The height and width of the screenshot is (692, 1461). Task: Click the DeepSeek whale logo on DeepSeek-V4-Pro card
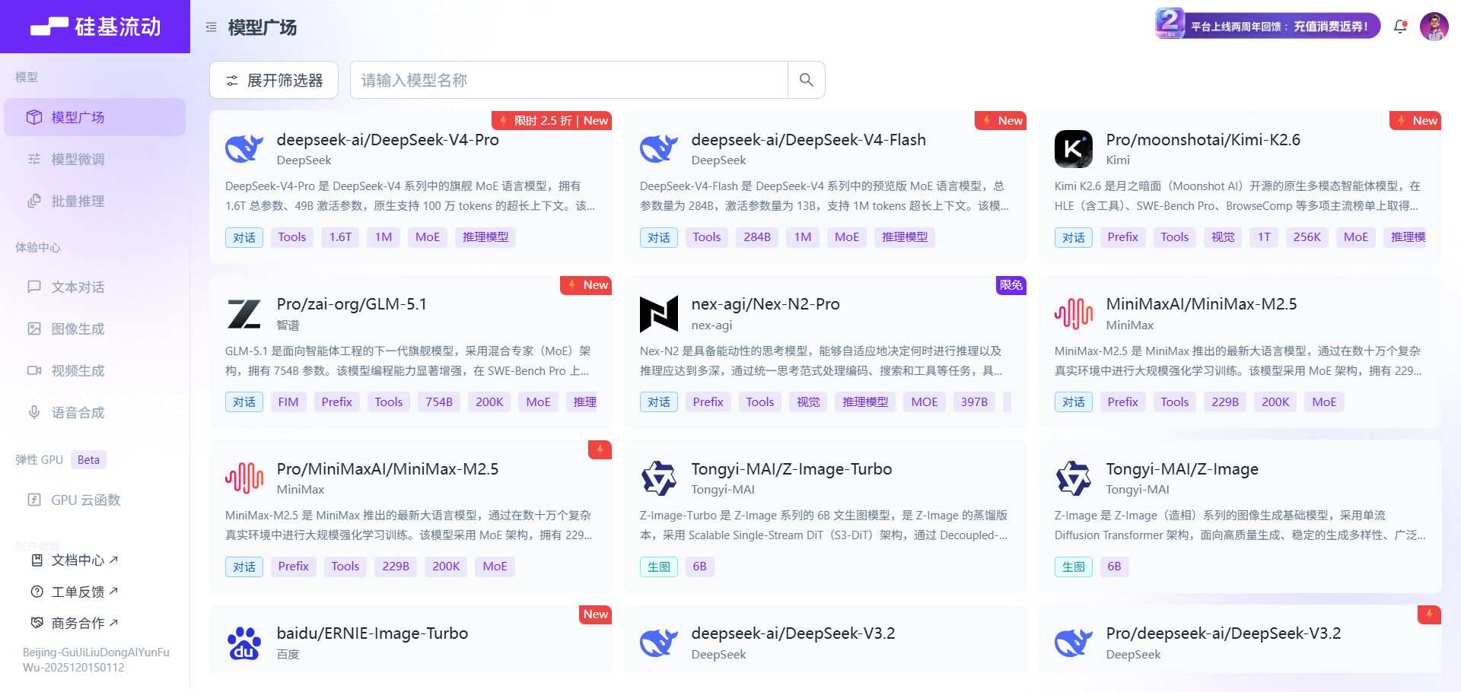244,149
